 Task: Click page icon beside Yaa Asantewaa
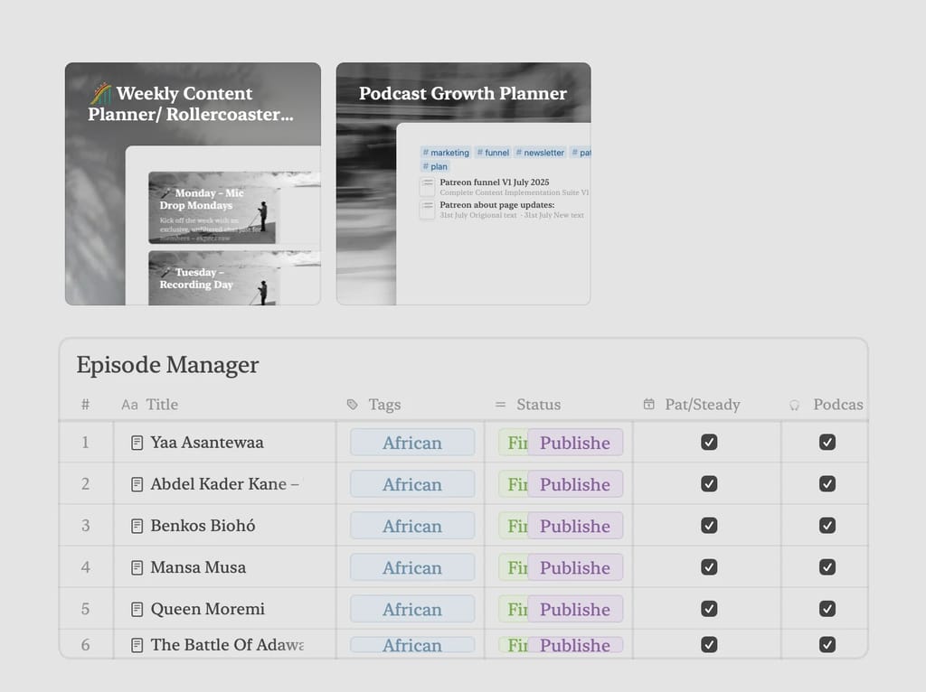click(137, 443)
